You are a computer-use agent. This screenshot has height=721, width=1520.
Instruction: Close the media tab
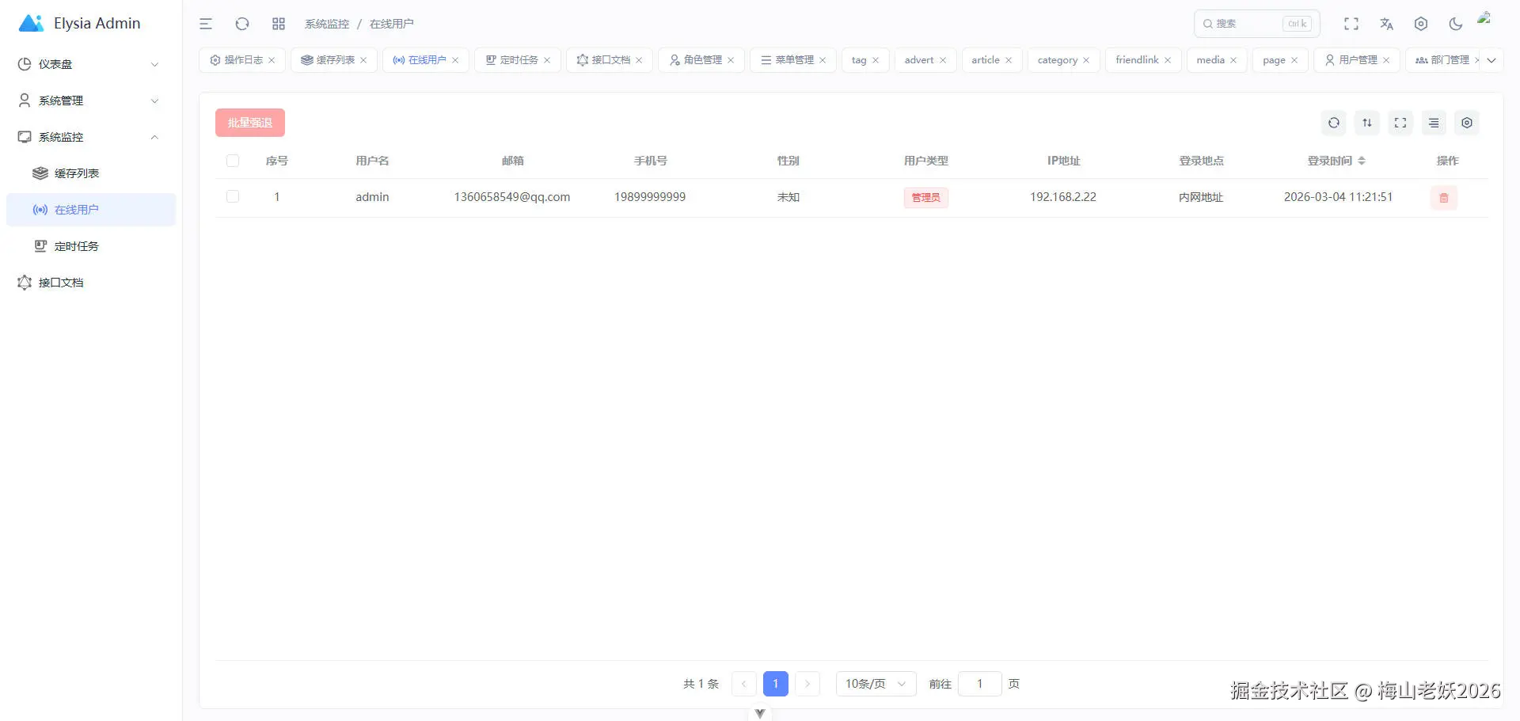1233,60
